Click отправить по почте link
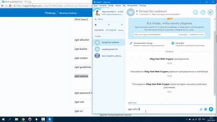 pyautogui.click(x=197, y=35)
